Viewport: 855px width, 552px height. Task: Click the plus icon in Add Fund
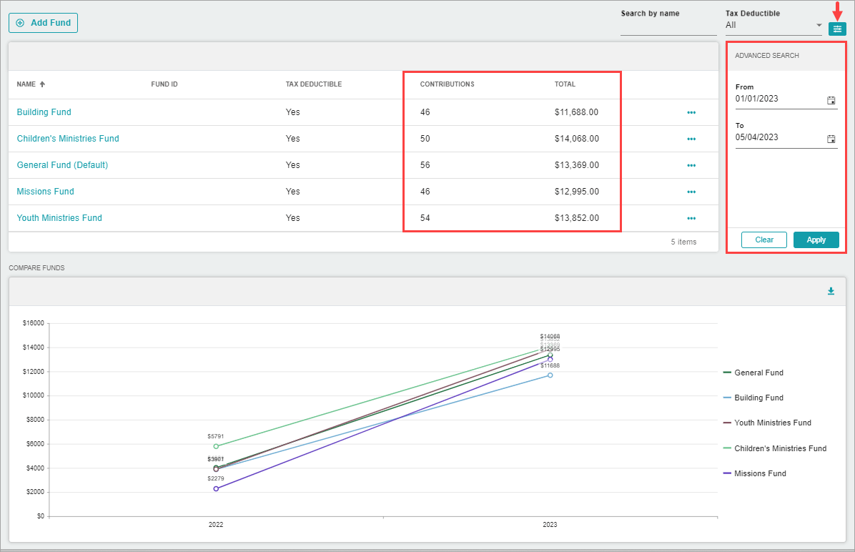pyautogui.click(x=20, y=23)
